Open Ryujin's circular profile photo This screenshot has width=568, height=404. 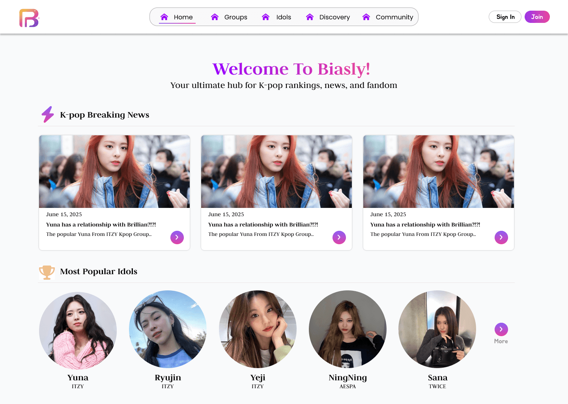168,329
